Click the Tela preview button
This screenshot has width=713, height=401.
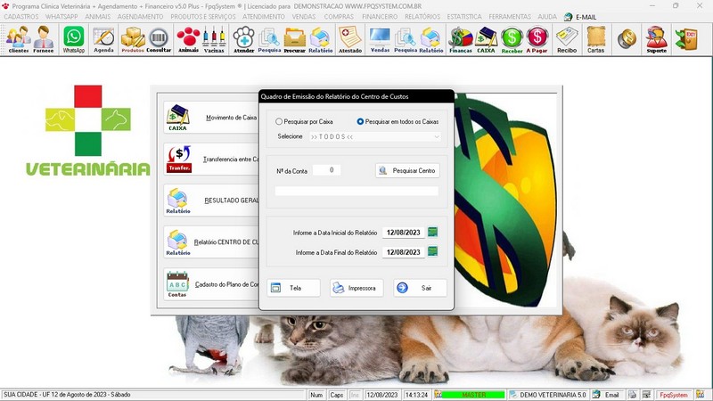(294, 288)
